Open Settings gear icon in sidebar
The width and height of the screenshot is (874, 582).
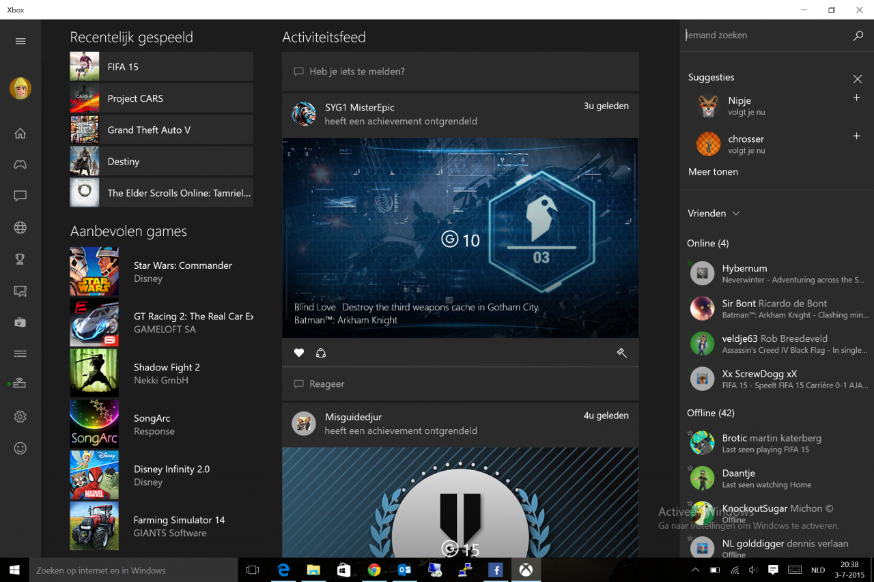[x=20, y=416]
